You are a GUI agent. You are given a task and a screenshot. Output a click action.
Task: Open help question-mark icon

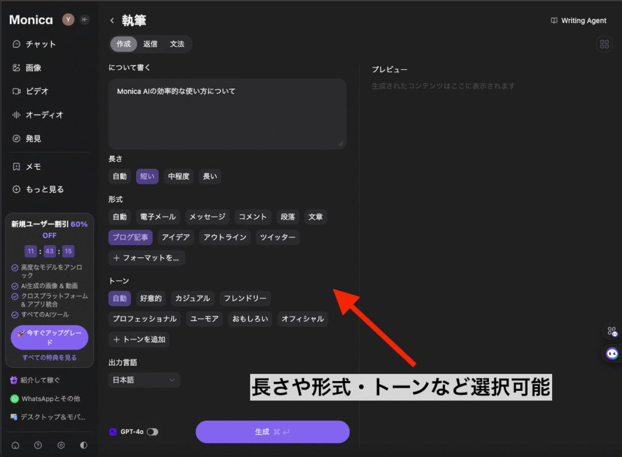(38, 445)
